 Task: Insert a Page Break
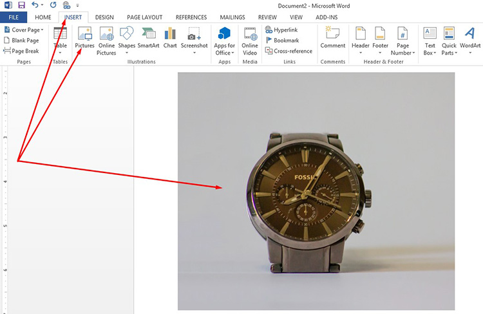click(22, 51)
